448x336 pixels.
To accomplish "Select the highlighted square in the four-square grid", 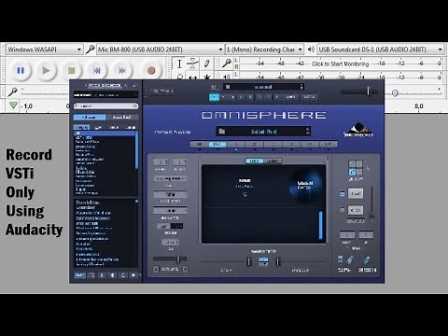I will tap(352, 172).
